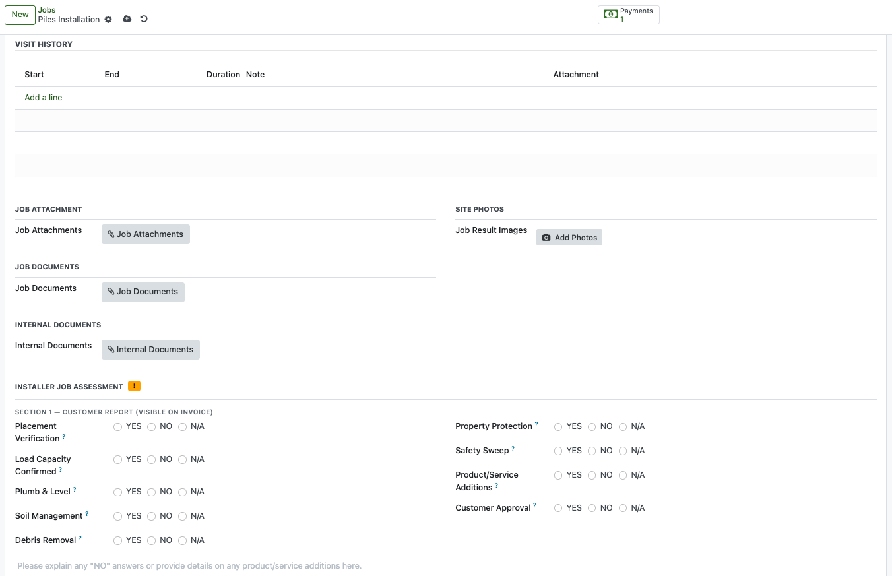The height and width of the screenshot is (576, 892).
Task: Go to the Jobs breadcrumb link
Action: click(47, 10)
